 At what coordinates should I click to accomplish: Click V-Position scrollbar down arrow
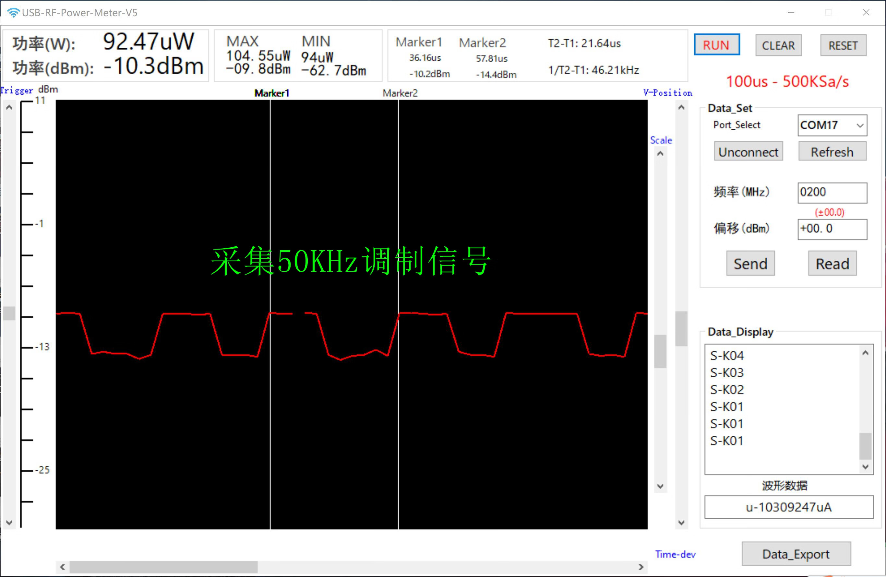[x=681, y=522]
